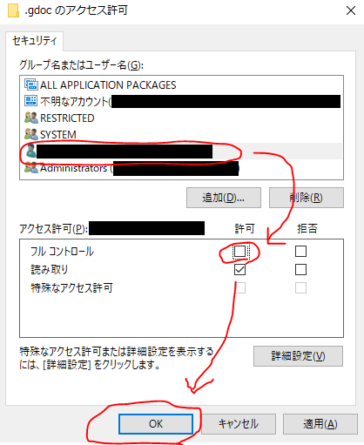
Task: Open the Security (セキュリティ) tab
Action: [x=35, y=41]
